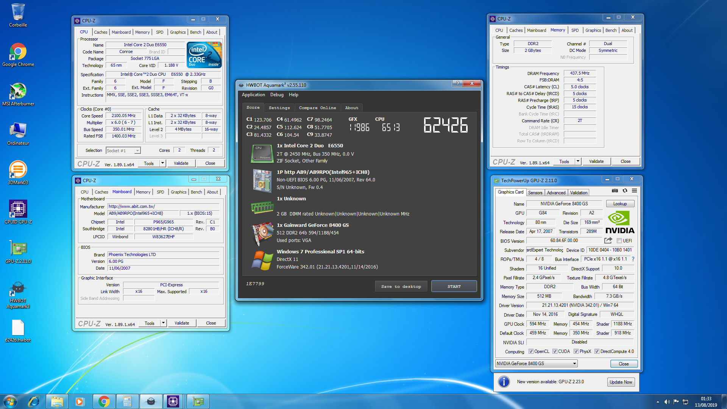Click Update Now for GPU-Z
This screenshot has width=727, height=409.
tap(621, 382)
